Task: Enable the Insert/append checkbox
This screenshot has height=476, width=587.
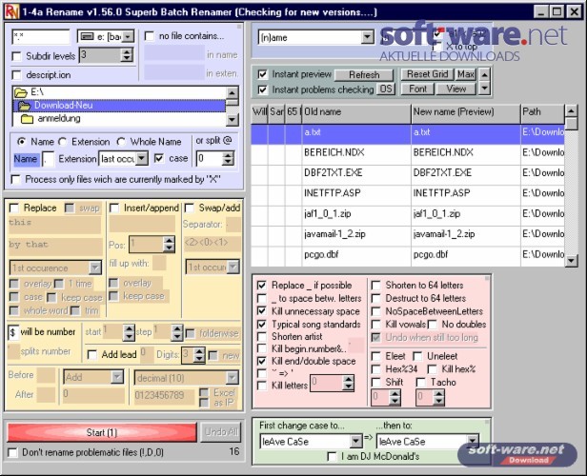Action: coord(113,208)
